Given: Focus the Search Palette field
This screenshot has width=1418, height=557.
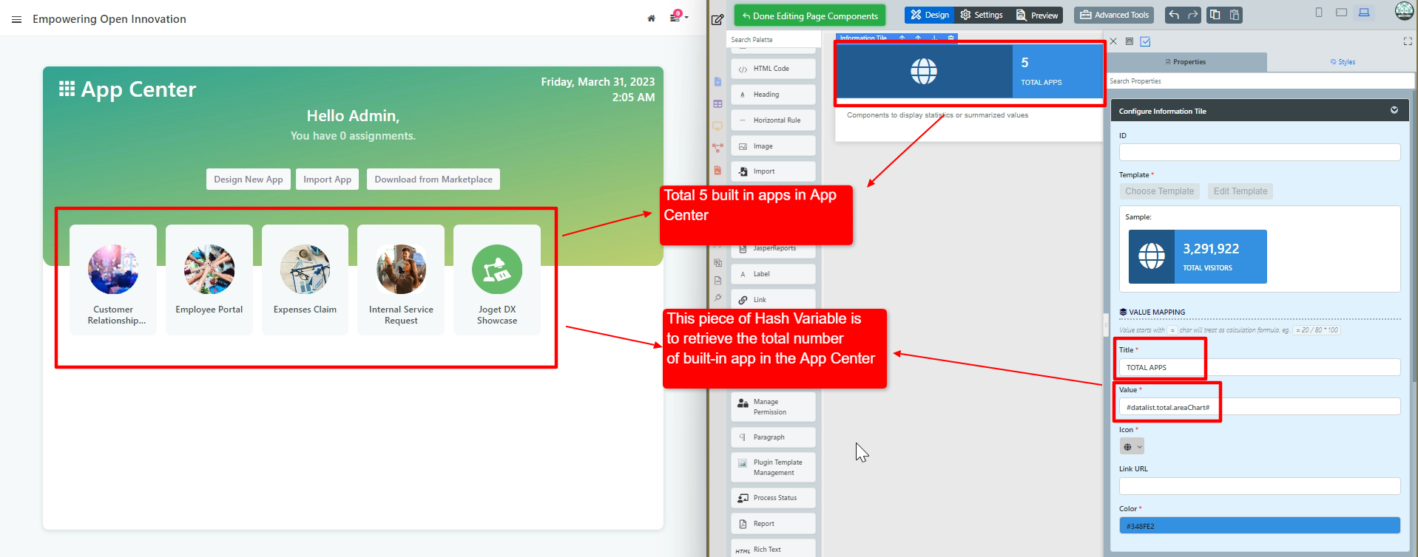Looking at the screenshot, I should [772, 40].
